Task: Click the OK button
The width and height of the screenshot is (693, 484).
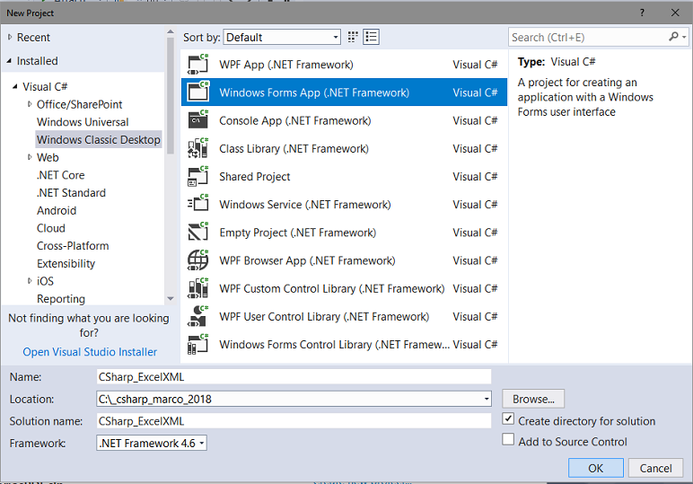Action: pyautogui.click(x=596, y=468)
